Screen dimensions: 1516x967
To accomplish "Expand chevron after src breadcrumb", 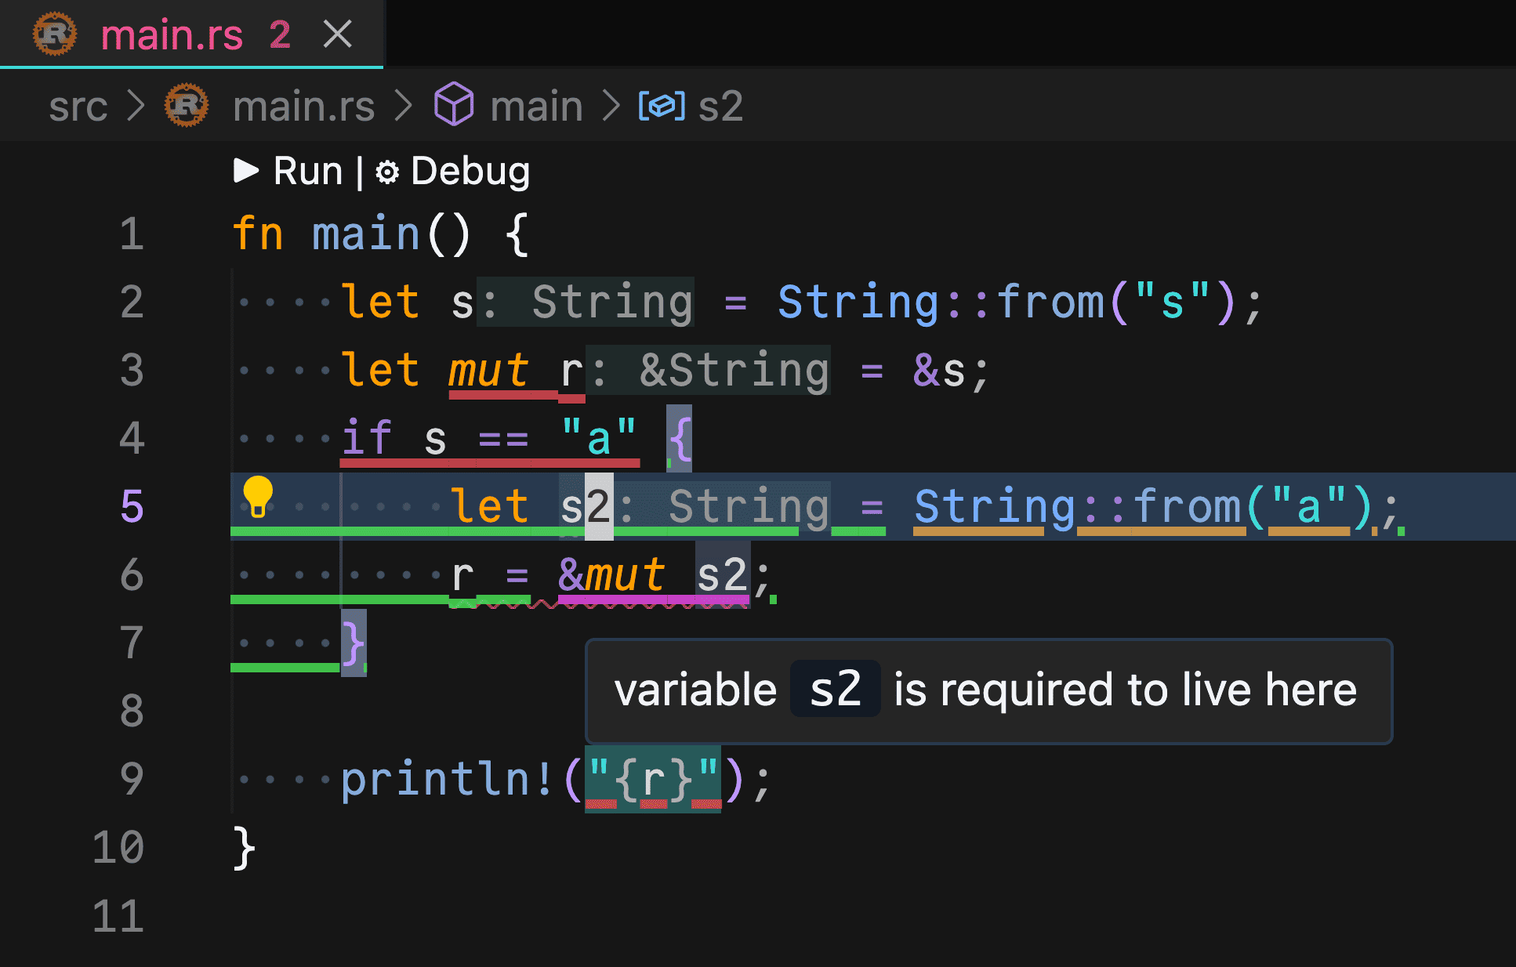I will coord(136,106).
